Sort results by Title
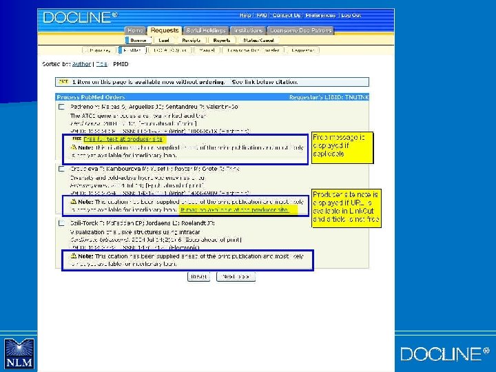The height and width of the screenshot is (372, 496). click(x=101, y=64)
